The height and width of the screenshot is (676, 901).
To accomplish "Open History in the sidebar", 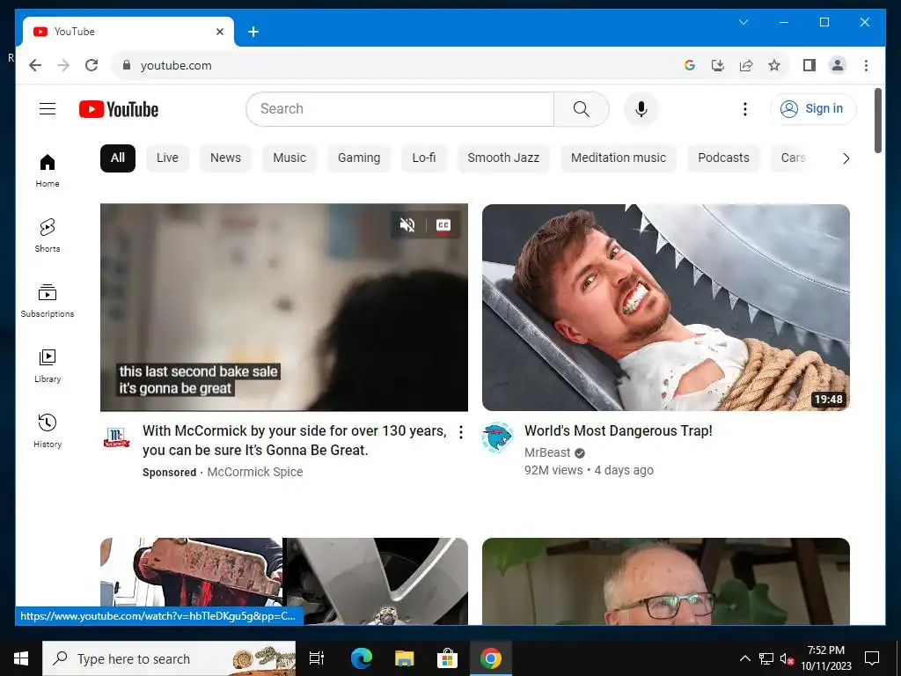I will pos(48,431).
